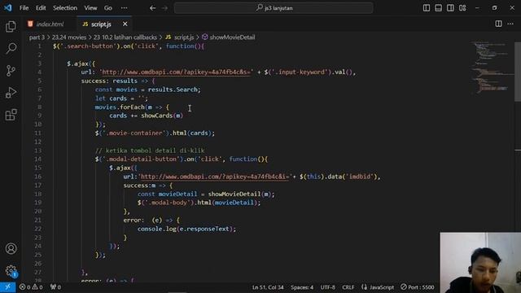The width and height of the screenshot is (521, 293).
Task: Open the Explorer view in activity bar
Action: (x=11, y=27)
